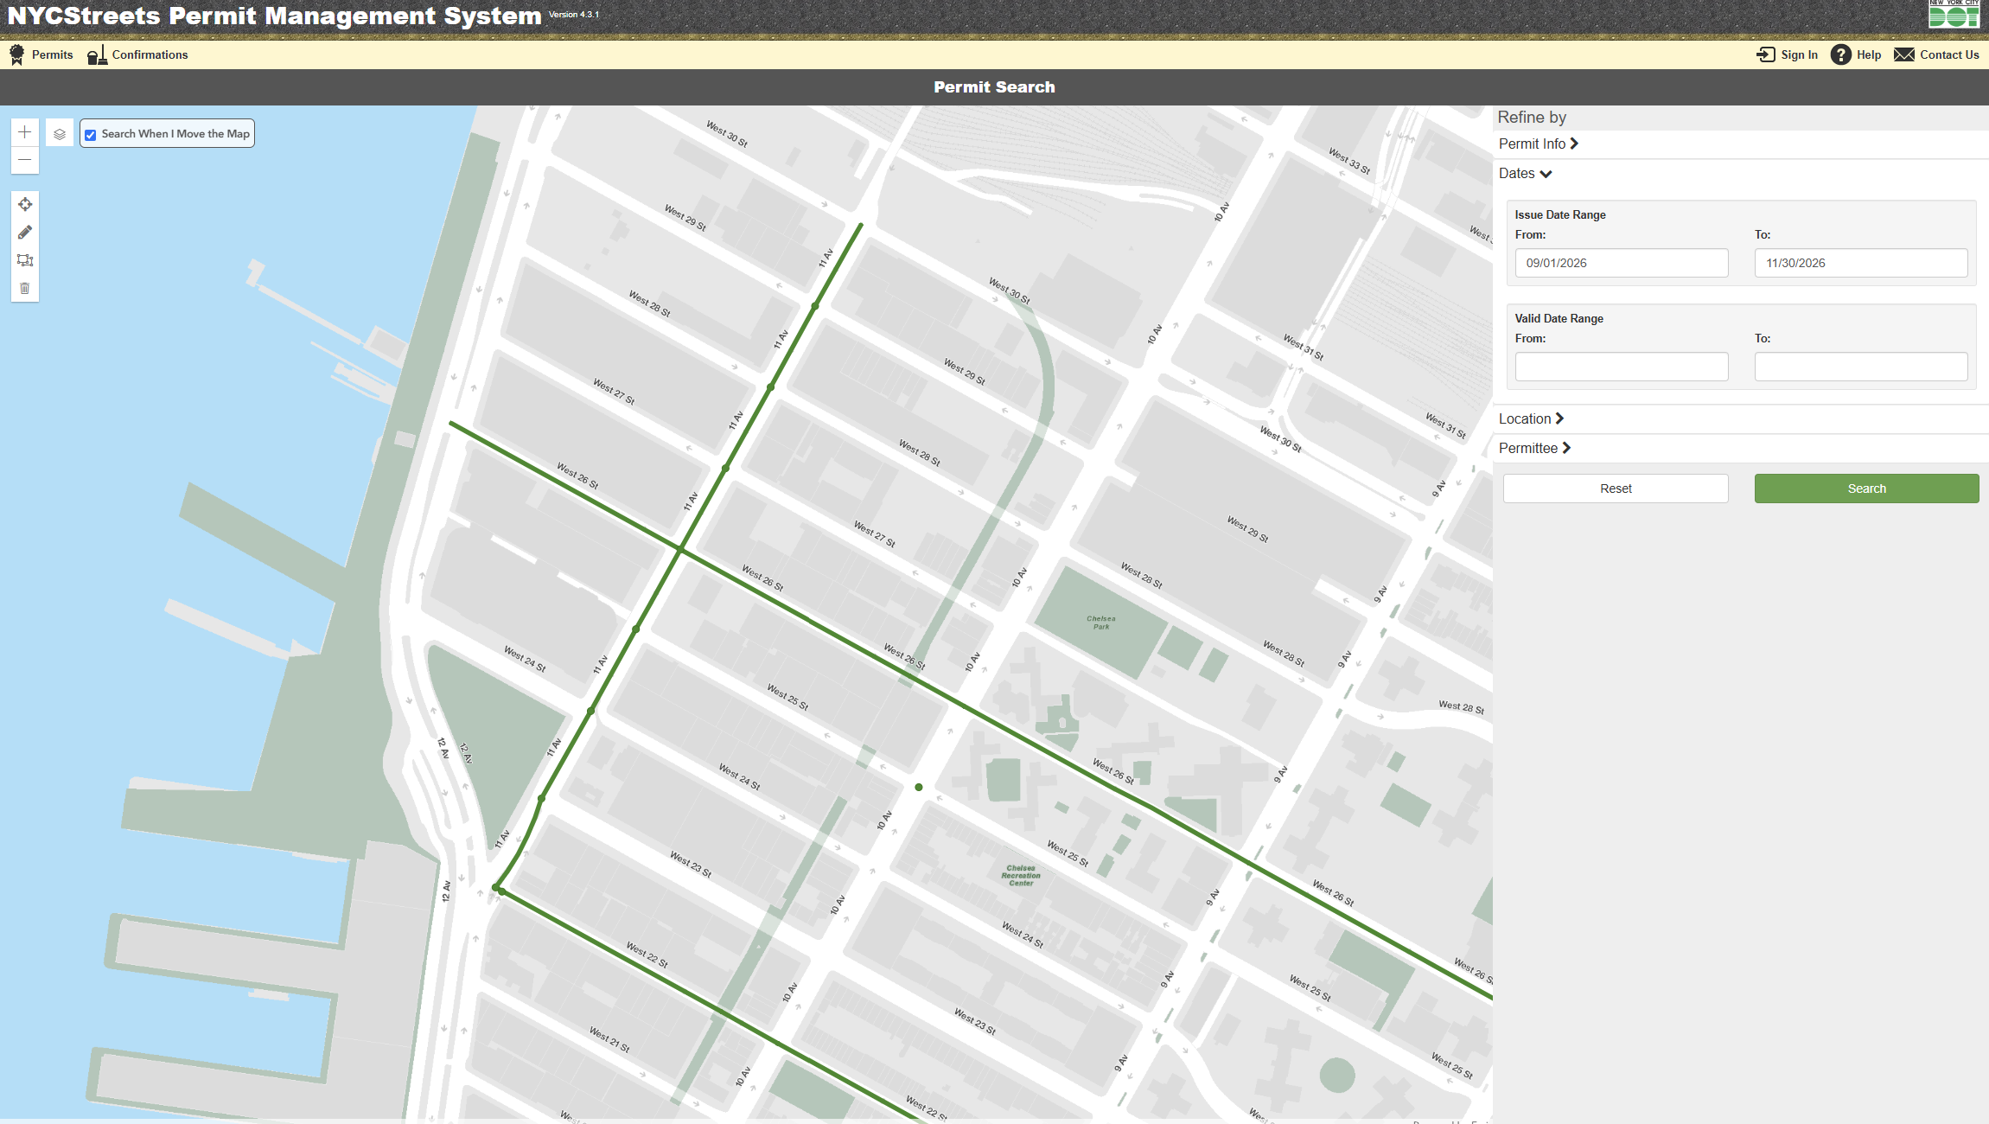Select the pencil draw tool
Image resolution: width=1989 pixels, height=1124 pixels.
coord(25,233)
